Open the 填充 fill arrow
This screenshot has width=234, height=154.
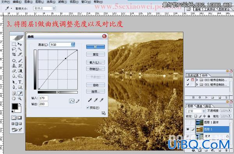[x=230, y=116]
